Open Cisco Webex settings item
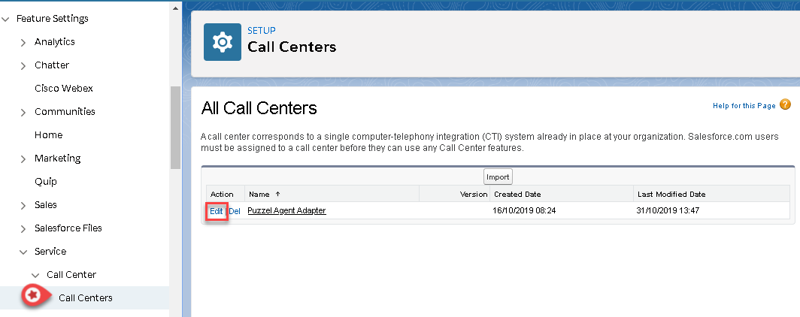800x317 pixels. (64, 89)
